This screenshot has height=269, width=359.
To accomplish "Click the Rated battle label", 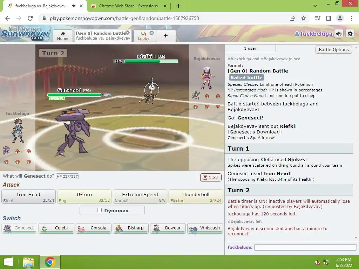I will tap(246, 77).
